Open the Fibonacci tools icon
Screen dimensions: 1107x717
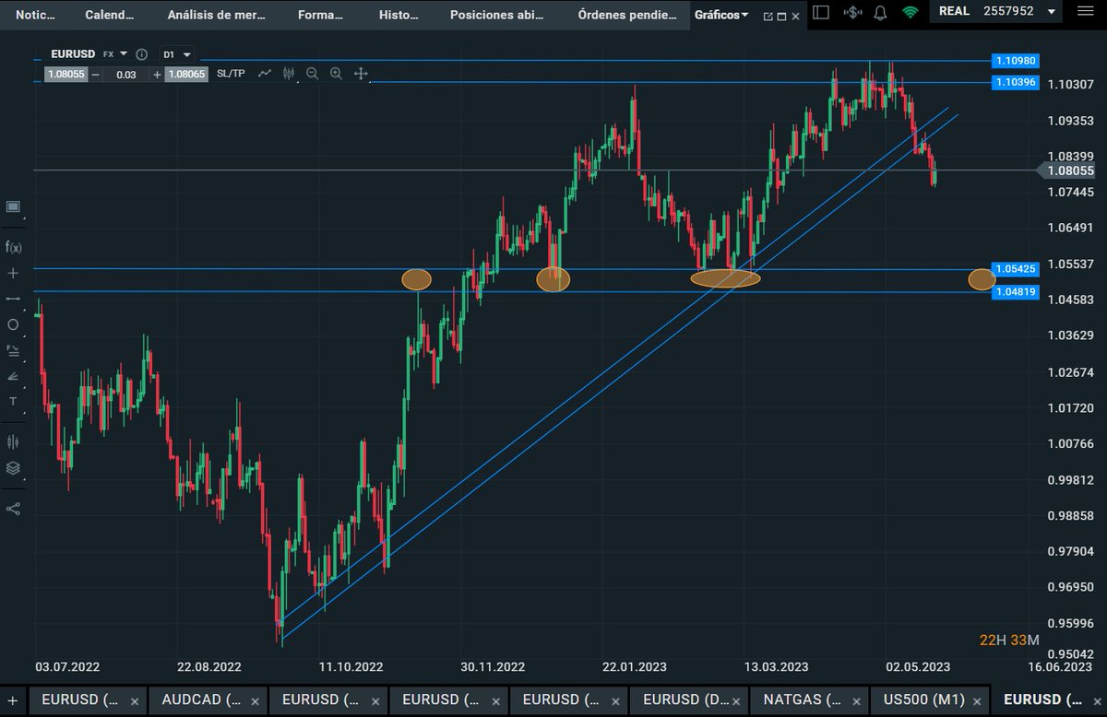coord(13,350)
